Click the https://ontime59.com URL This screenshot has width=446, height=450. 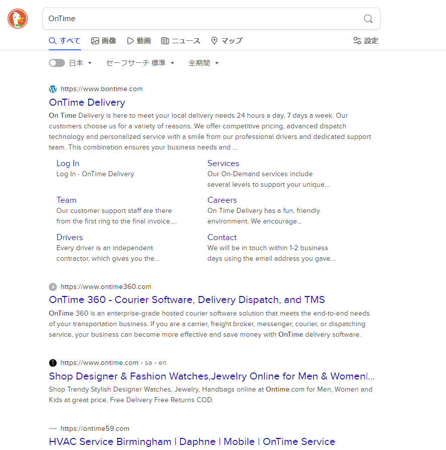(95, 428)
